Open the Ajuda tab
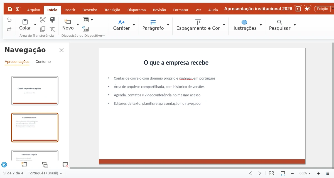Viewport: 334px width, 178px height. point(213,10)
